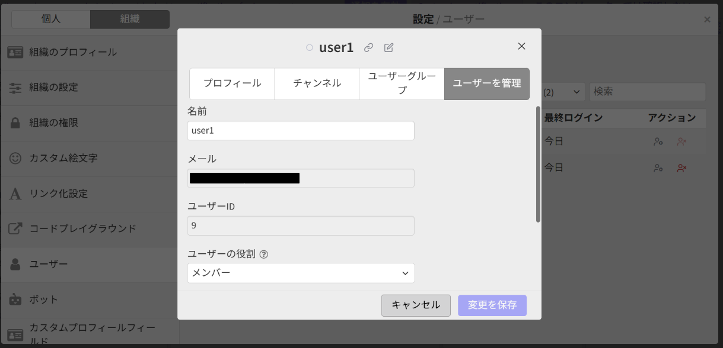Image resolution: width=723 pixels, height=348 pixels.
Task: Deactivate the second user with red icon
Action: 681,167
